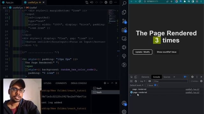Open the Default levels dropdown
The image size is (204, 114).
pyautogui.click(x=137, y=85)
